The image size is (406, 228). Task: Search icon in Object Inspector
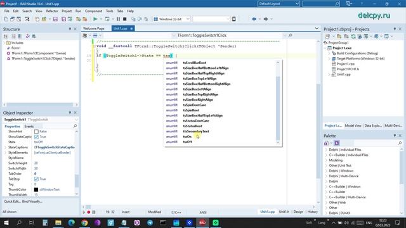tap(75, 126)
